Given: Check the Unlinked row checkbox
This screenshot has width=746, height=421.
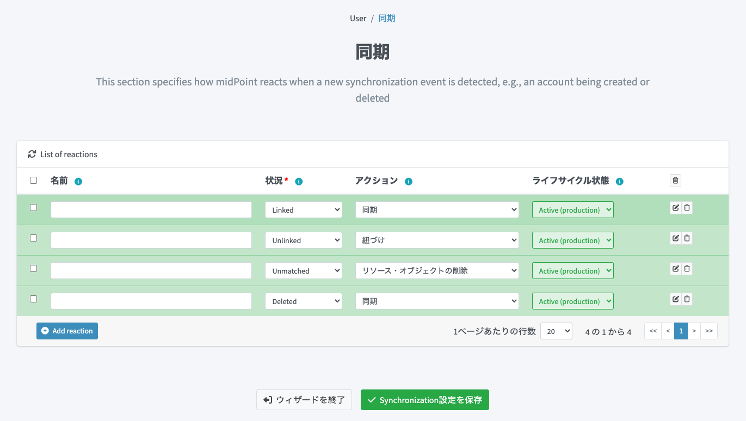Looking at the screenshot, I should (33, 238).
